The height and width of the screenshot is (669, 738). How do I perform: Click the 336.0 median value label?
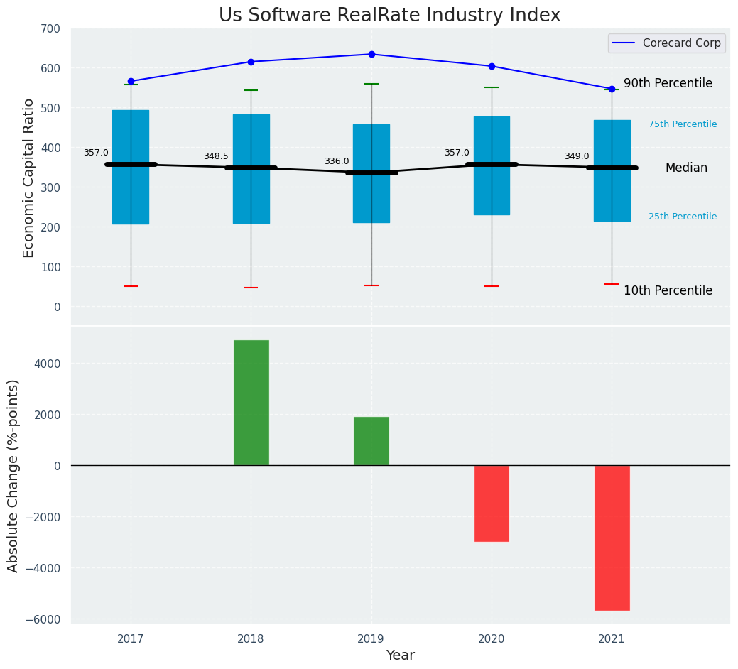click(x=337, y=161)
